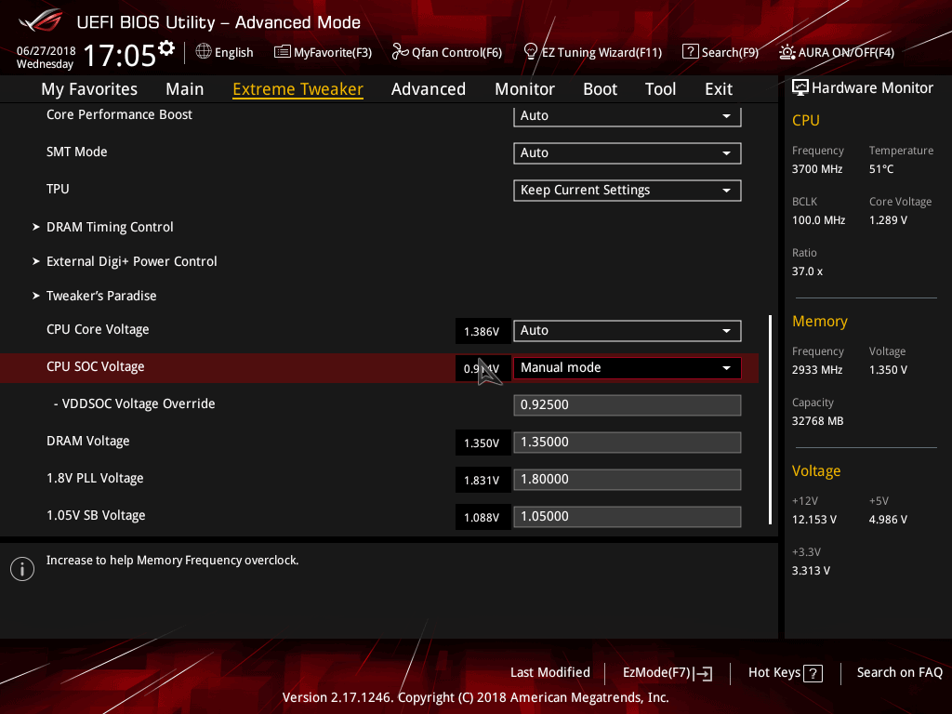Click CPU temperature 51°C value

881,169
